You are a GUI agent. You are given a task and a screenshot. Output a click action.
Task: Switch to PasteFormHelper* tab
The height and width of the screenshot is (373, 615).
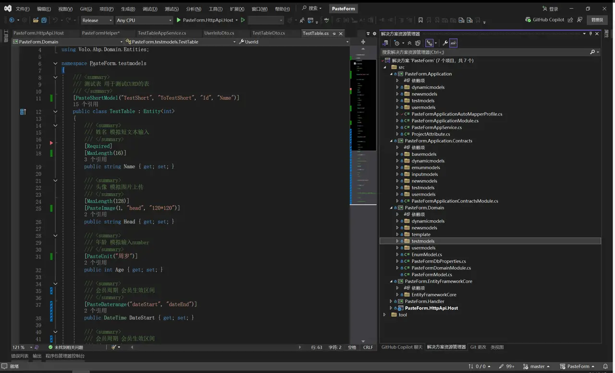[101, 33]
